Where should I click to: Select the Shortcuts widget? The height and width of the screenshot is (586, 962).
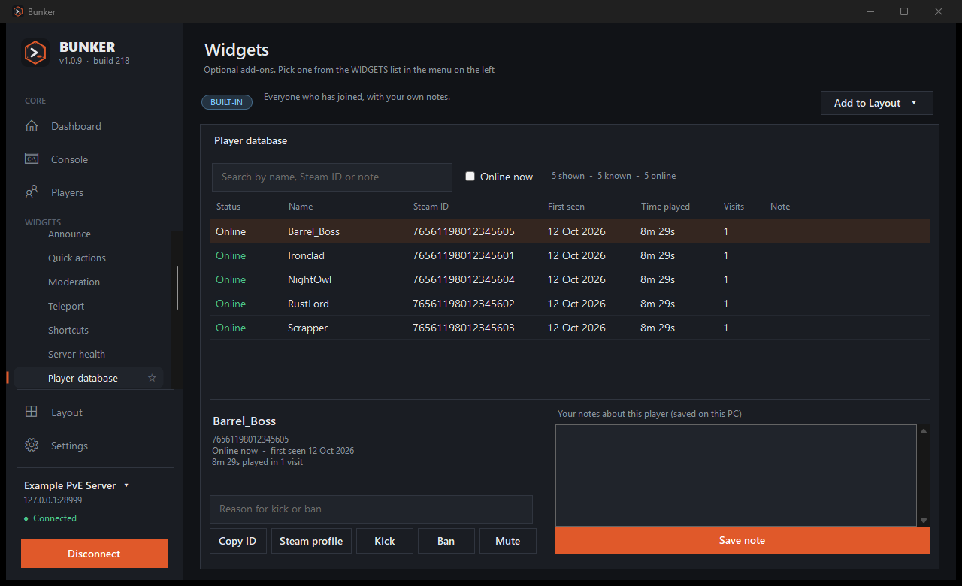(68, 330)
